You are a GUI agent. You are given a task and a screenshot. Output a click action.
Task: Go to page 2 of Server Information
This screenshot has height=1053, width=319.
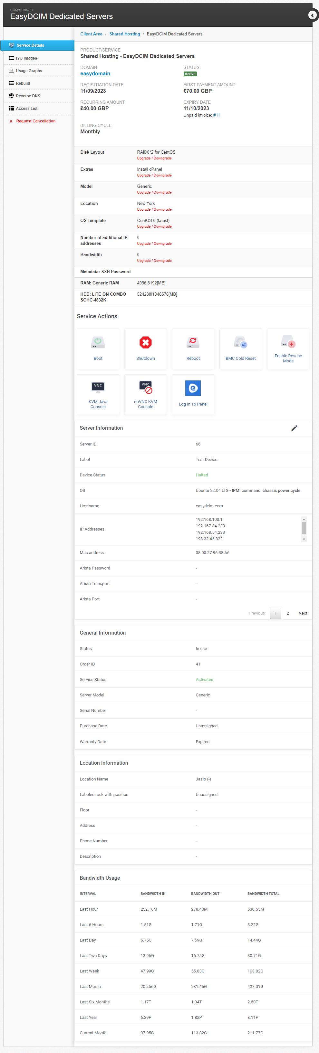click(287, 613)
